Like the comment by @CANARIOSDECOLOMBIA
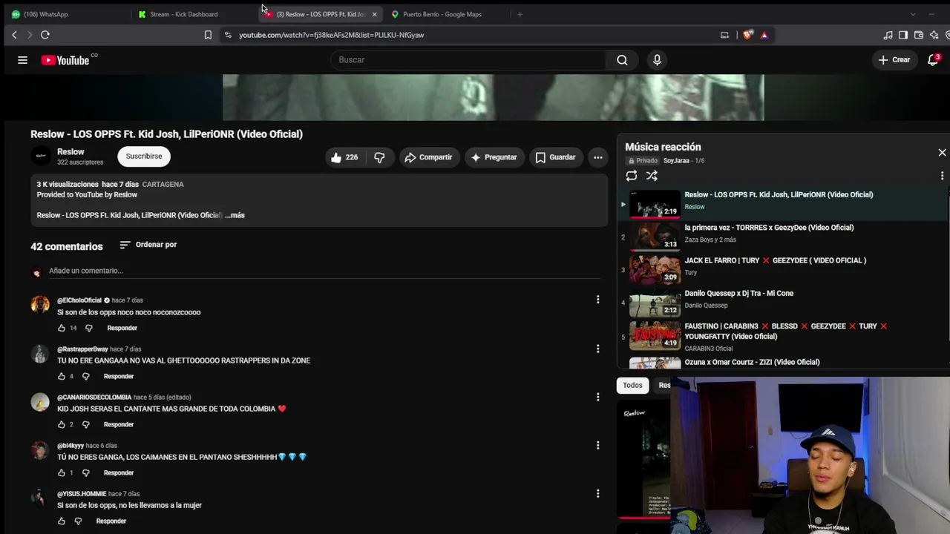The height and width of the screenshot is (534, 950). [x=62, y=424]
